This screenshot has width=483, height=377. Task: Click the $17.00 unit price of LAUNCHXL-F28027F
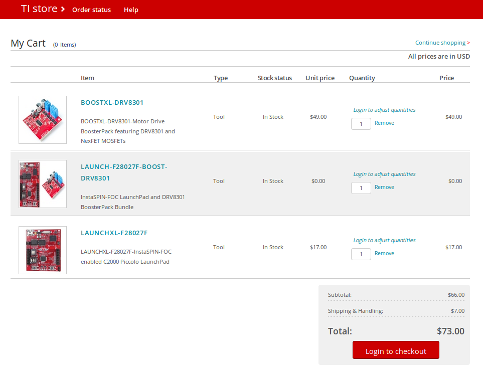point(318,247)
